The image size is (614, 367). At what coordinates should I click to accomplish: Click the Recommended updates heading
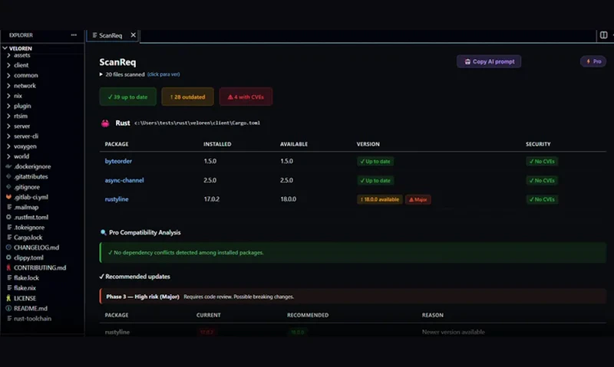tap(137, 277)
